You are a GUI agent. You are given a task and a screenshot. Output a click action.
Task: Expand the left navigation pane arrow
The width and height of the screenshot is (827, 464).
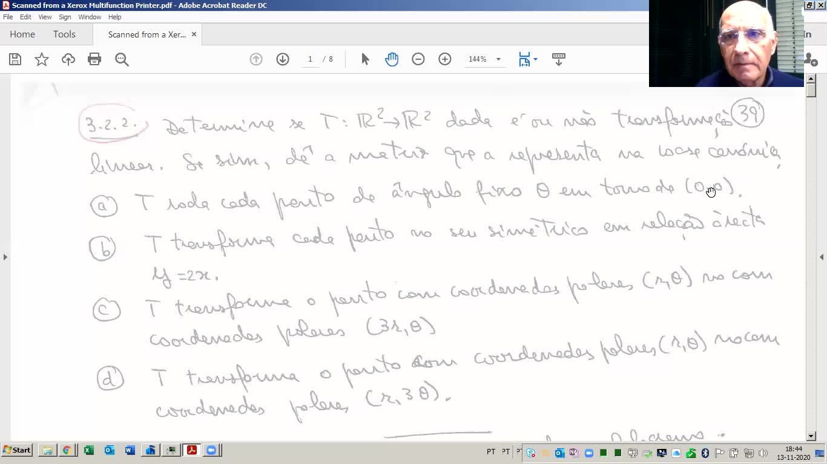(x=5, y=257)
